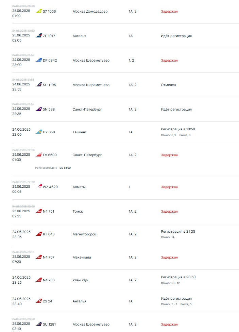Click the 2S 24 airline tail icon
This screenshot has height=332, width=239.
tap(39, 301)
